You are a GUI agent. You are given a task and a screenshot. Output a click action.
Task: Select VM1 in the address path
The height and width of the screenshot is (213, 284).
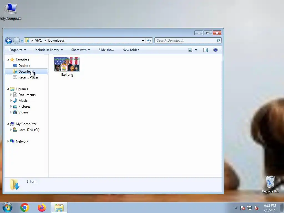pyautogui.click(x=38, y=40)
